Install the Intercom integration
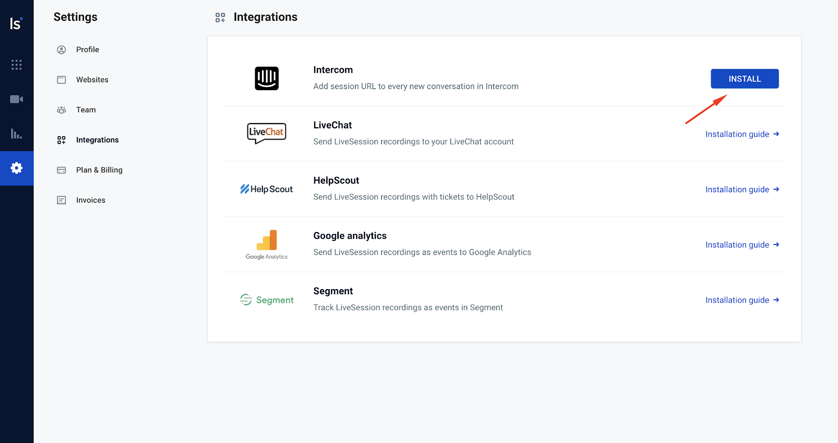The image size is (838, 443). (x=744, y=79)
